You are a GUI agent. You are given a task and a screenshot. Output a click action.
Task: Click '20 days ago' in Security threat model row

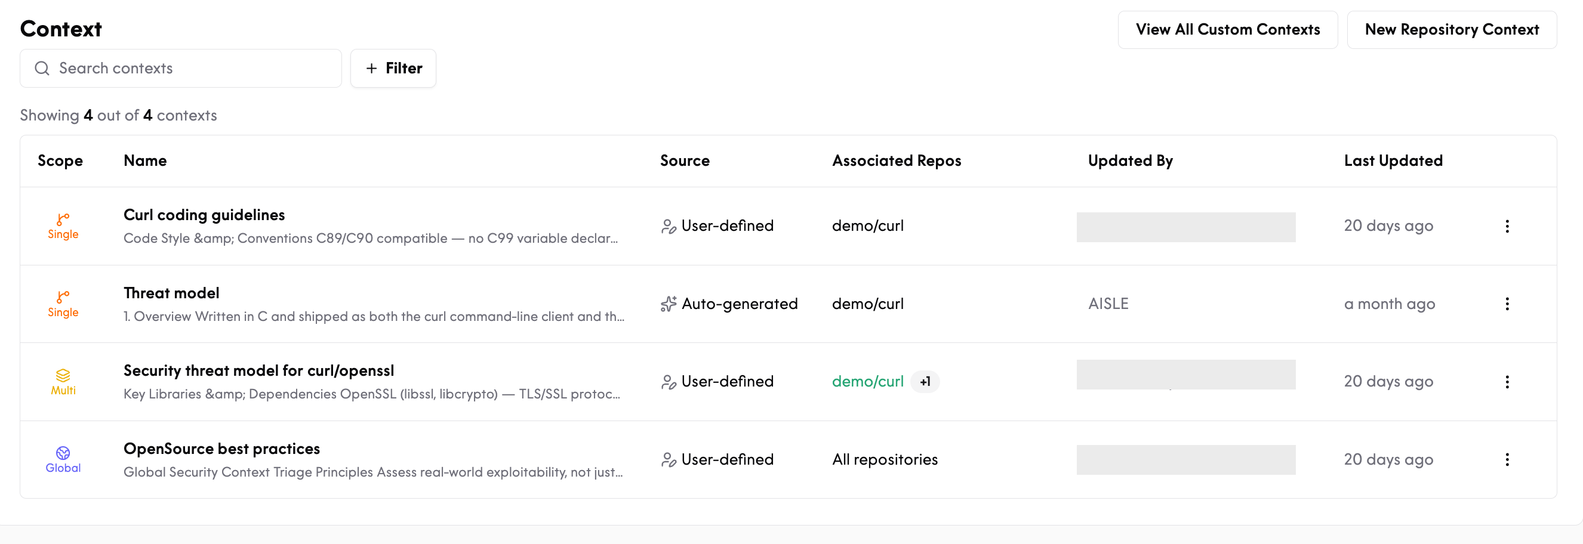coord(1388,382)
